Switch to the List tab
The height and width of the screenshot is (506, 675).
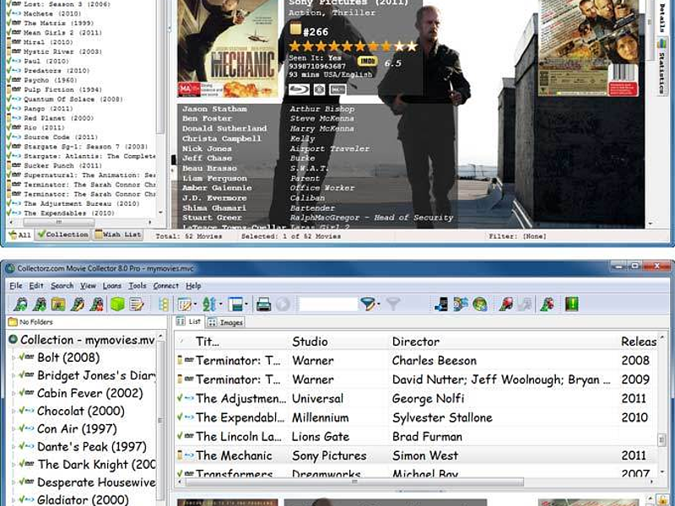189,321
